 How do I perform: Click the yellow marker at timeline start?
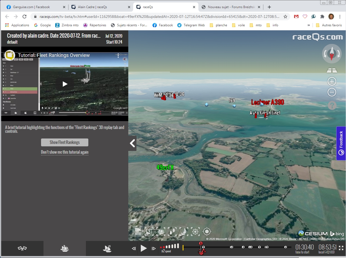click(x=183, y=247)
